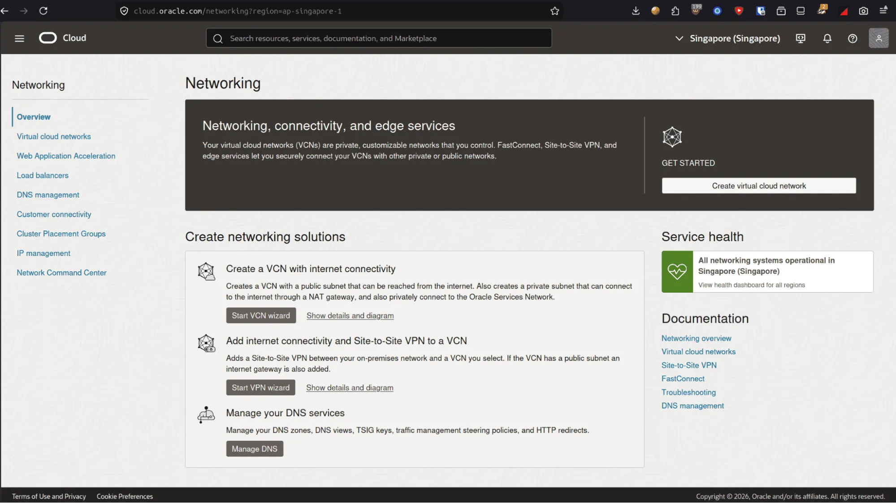Click the blue circle extension icon

pos(718,11)
